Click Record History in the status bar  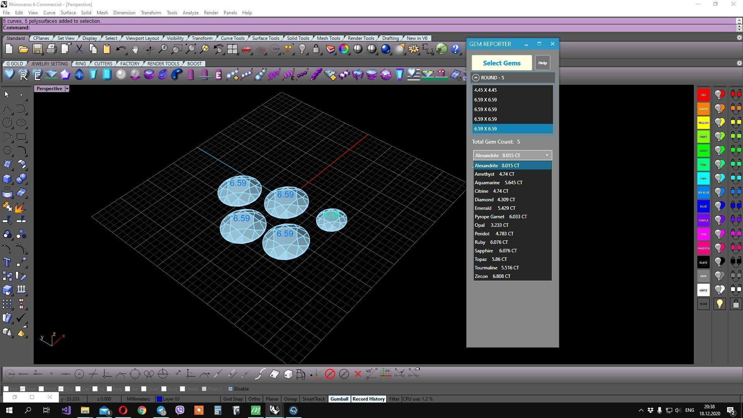368,399
